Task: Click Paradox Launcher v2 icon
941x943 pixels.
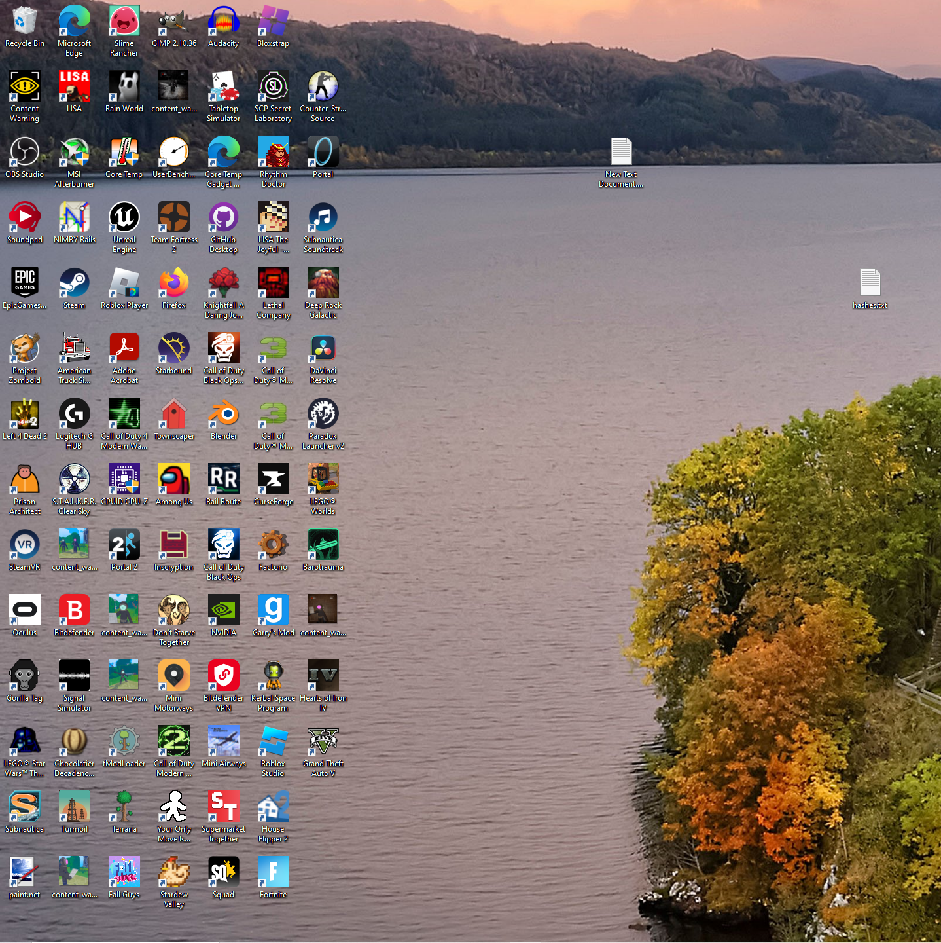Action: [x=323, y=414]
